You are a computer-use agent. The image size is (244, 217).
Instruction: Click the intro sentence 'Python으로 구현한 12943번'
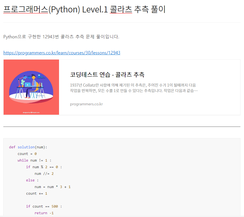pyautogui.click(x=61, y=37)
